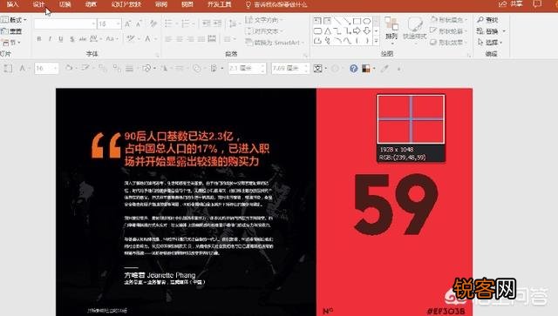Decrease the list indent level
The height and width of the screenshot is (316, 558).
pyautogui.click(x=207, y=24)
